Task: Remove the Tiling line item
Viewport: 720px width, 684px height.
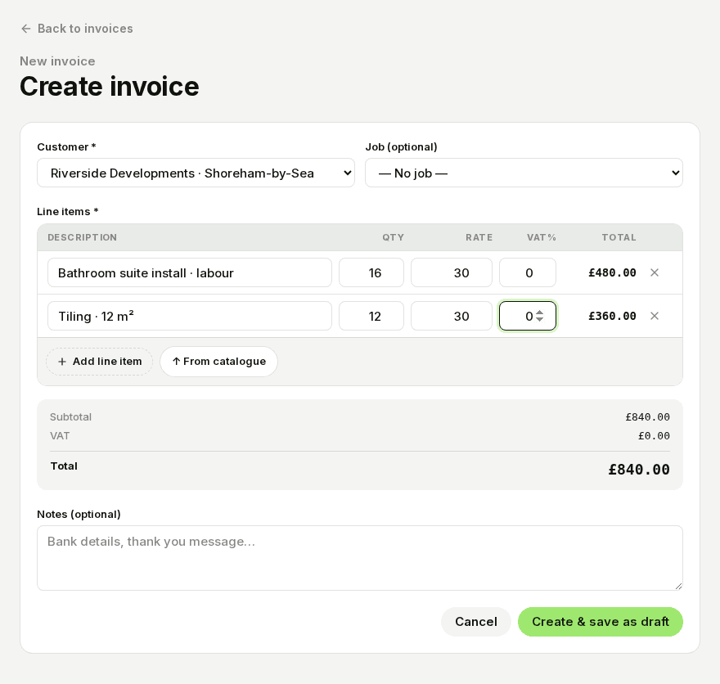Action: point(655,316)
